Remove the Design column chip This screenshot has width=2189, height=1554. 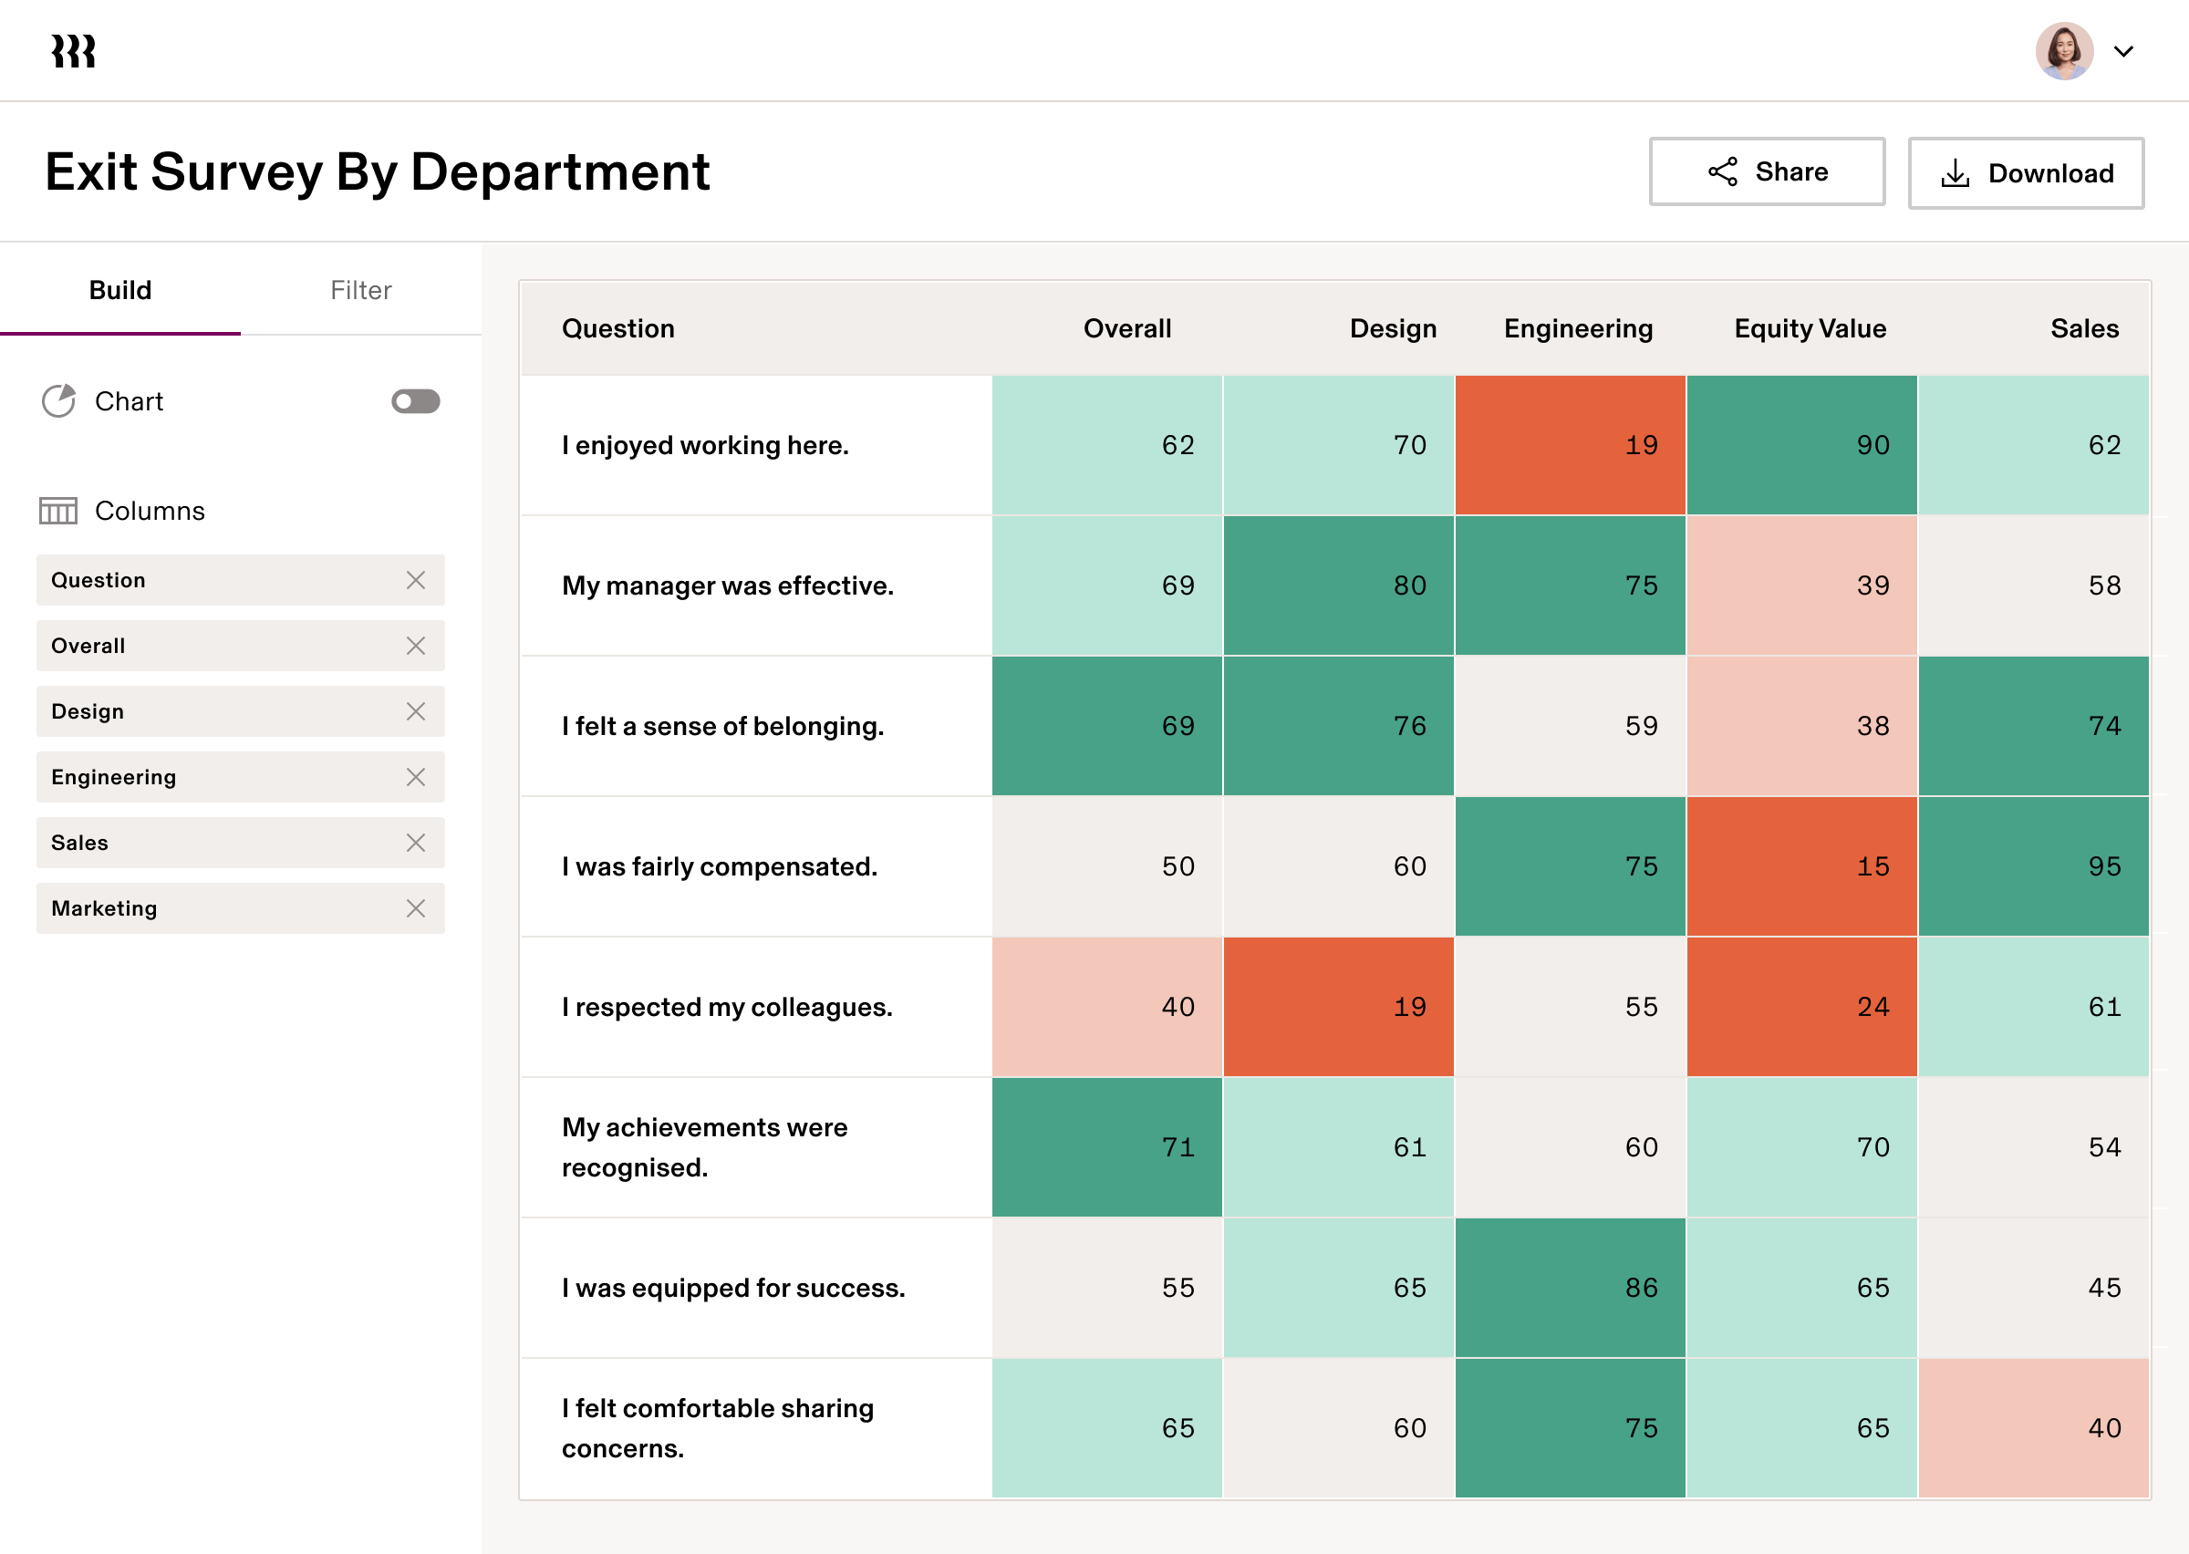(x=416, y=711)
